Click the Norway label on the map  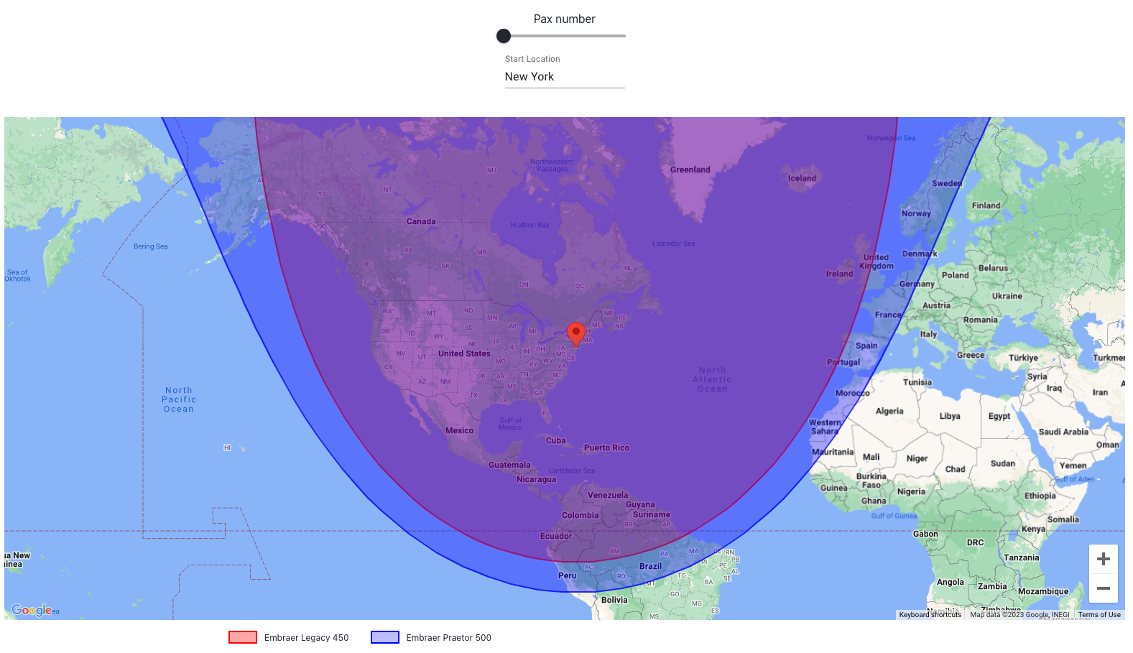coord(916,214)
